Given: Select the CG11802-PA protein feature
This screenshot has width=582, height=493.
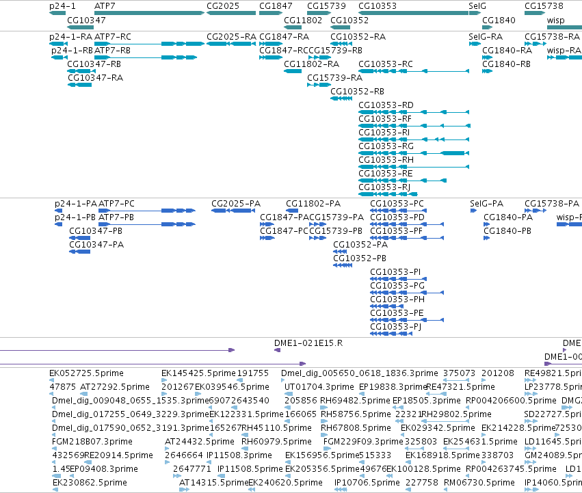Looking at the screenshot, I should (x=292, y=211).
